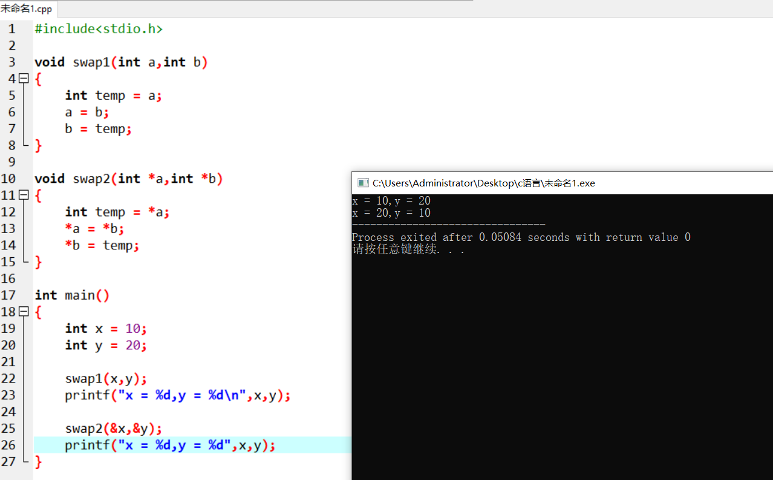
Task: Place cursor on 'int temp = *a;' line
Action: [117, 212]
